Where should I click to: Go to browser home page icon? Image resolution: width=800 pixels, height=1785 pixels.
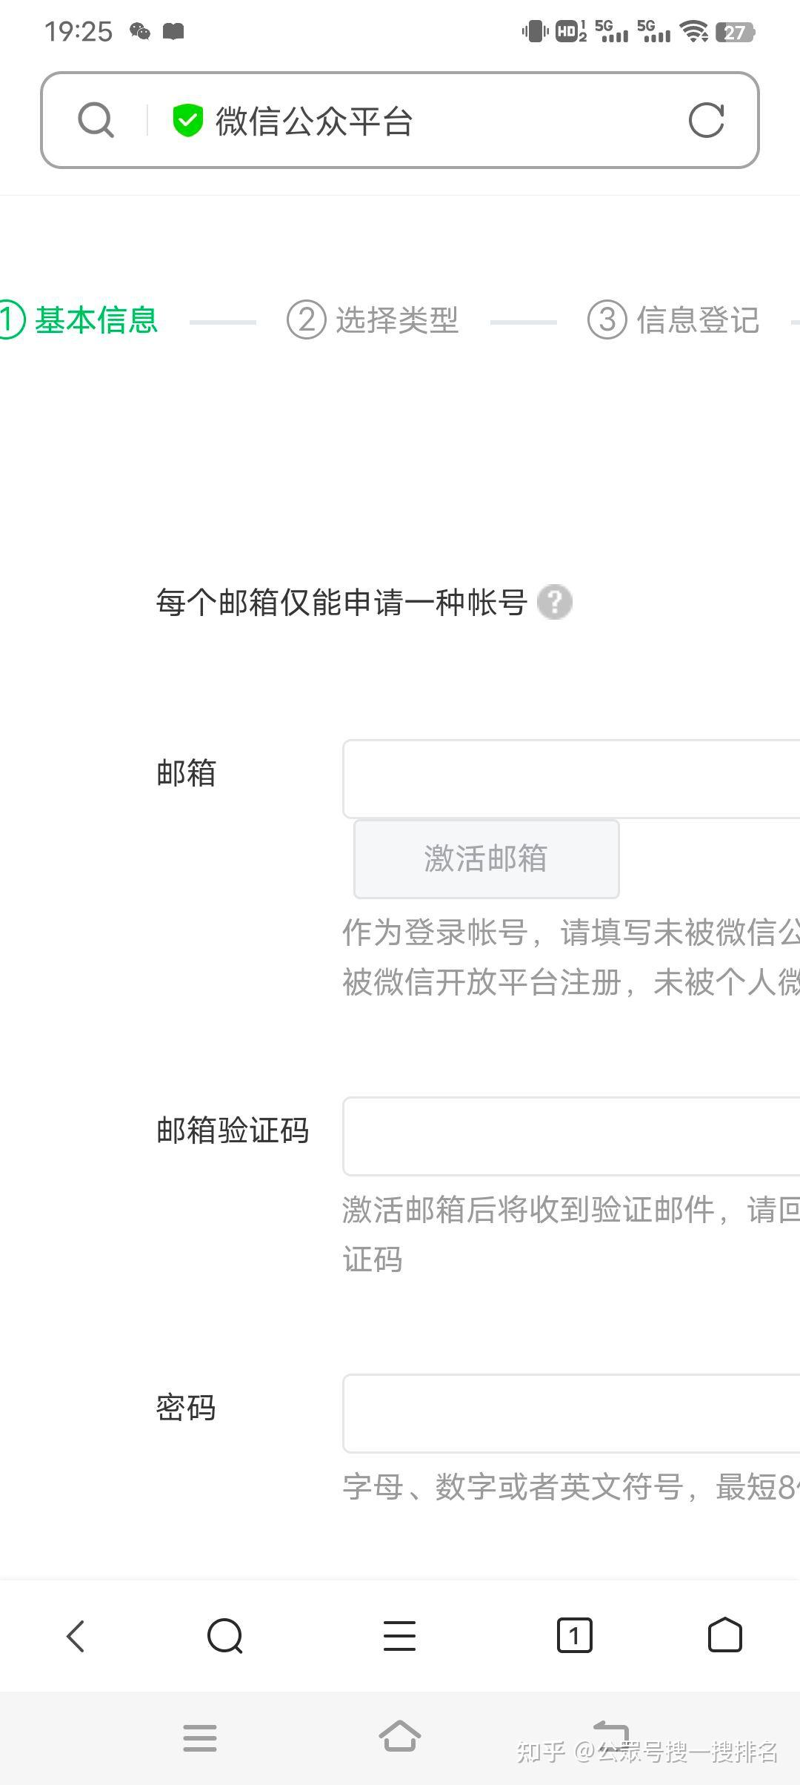[x=724, y=1635]
